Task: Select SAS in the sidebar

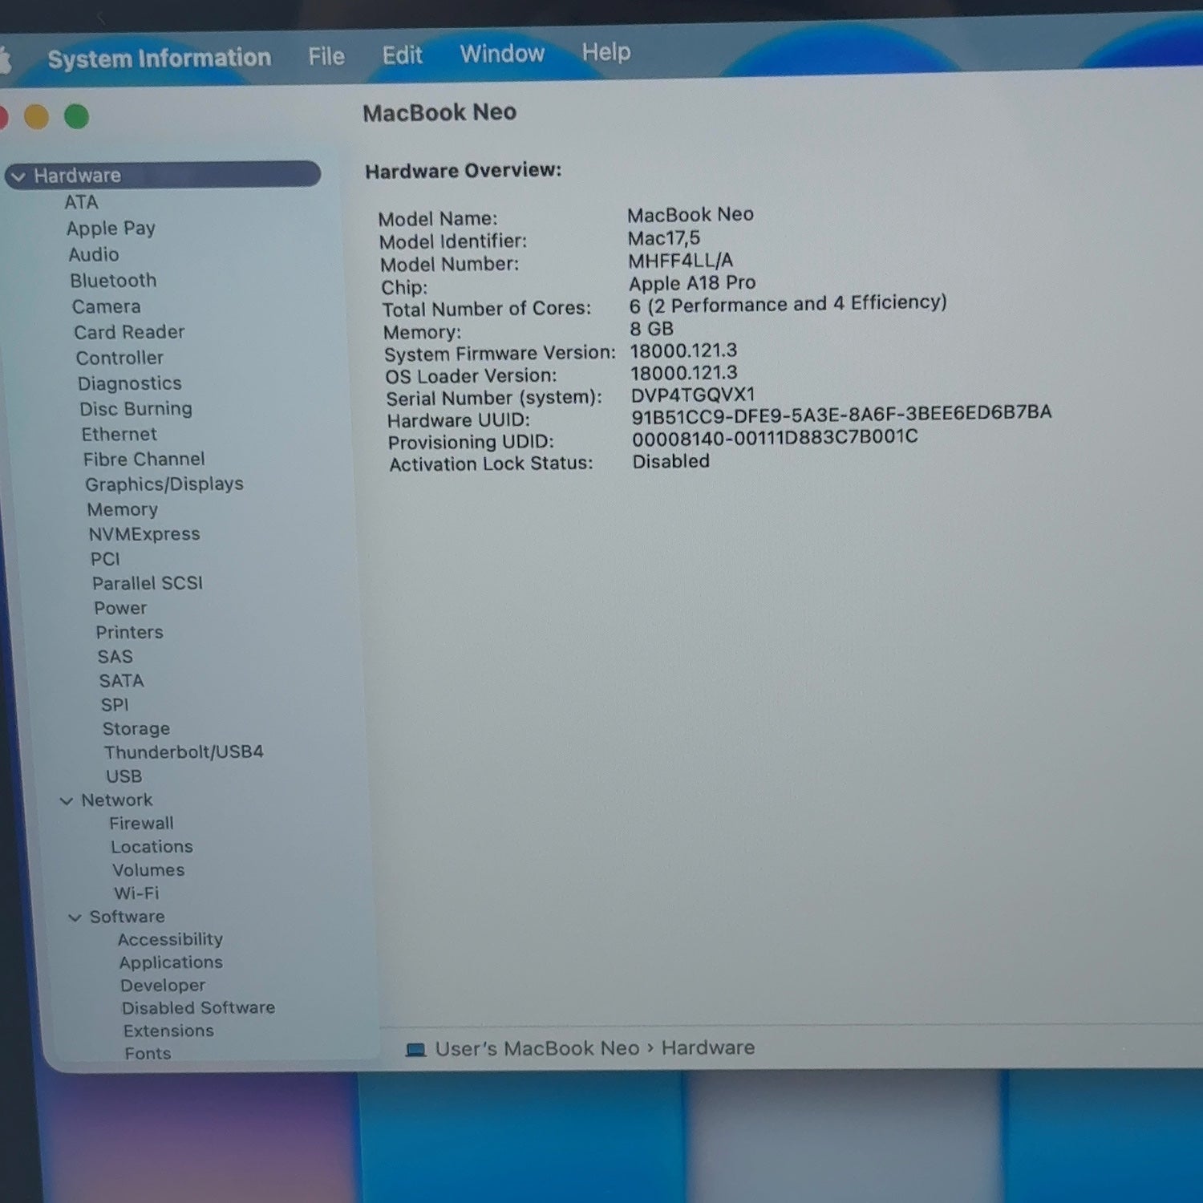Action: [115, 657]
